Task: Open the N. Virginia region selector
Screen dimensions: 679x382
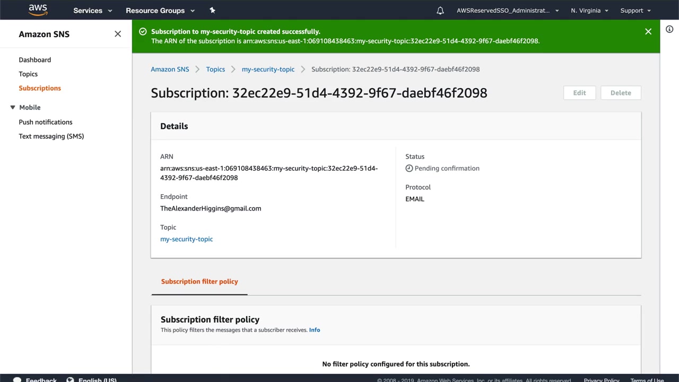Action: 589,11
